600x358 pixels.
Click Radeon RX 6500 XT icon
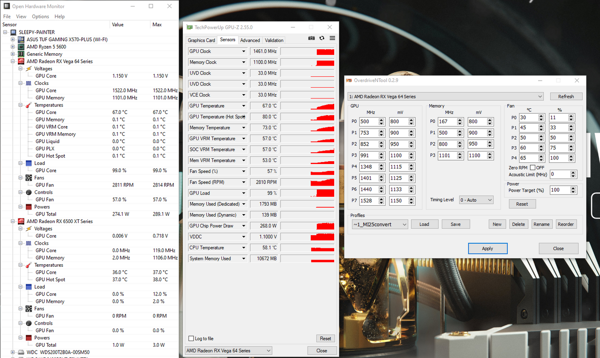21,221
